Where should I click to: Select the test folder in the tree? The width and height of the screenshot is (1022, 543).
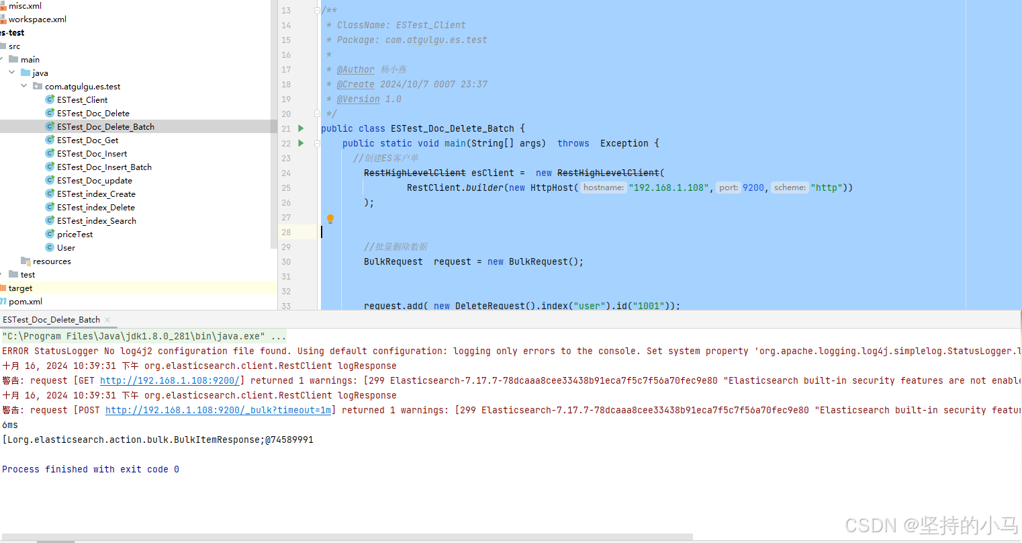[28, 274]
